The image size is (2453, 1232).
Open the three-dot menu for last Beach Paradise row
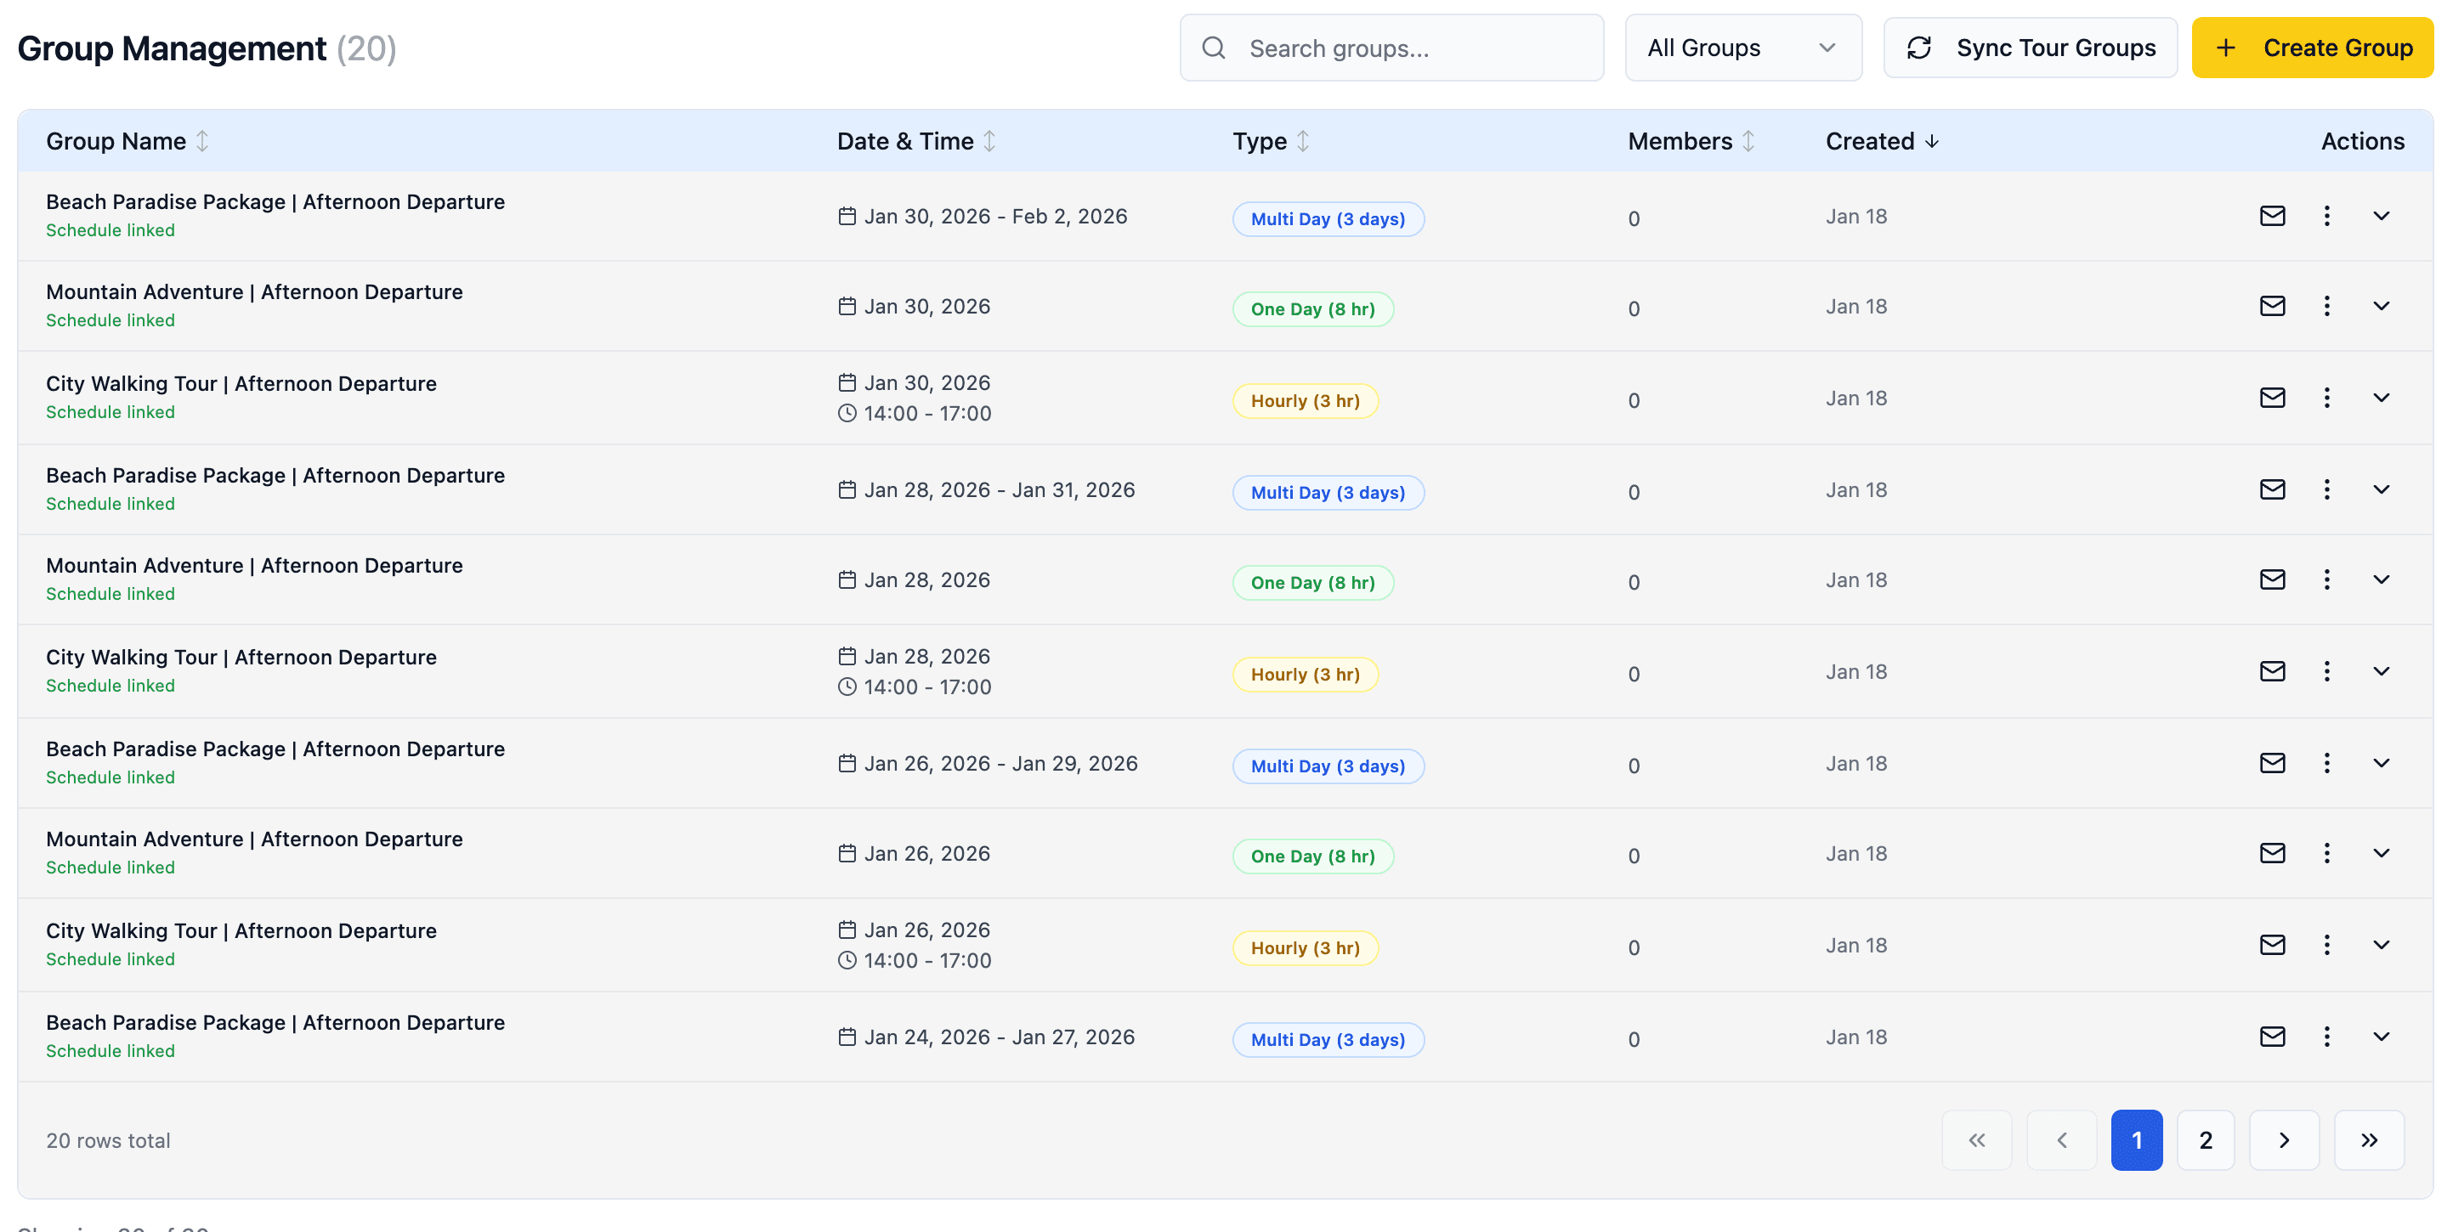pyautogui.click(x=2326, y=1036)
